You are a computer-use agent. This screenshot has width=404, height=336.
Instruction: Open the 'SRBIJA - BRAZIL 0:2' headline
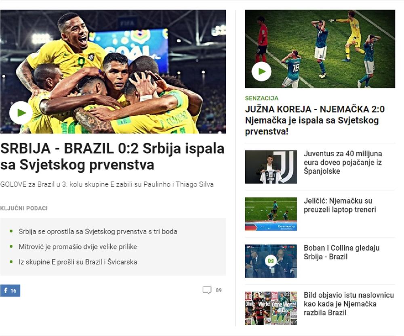(112, 157)
